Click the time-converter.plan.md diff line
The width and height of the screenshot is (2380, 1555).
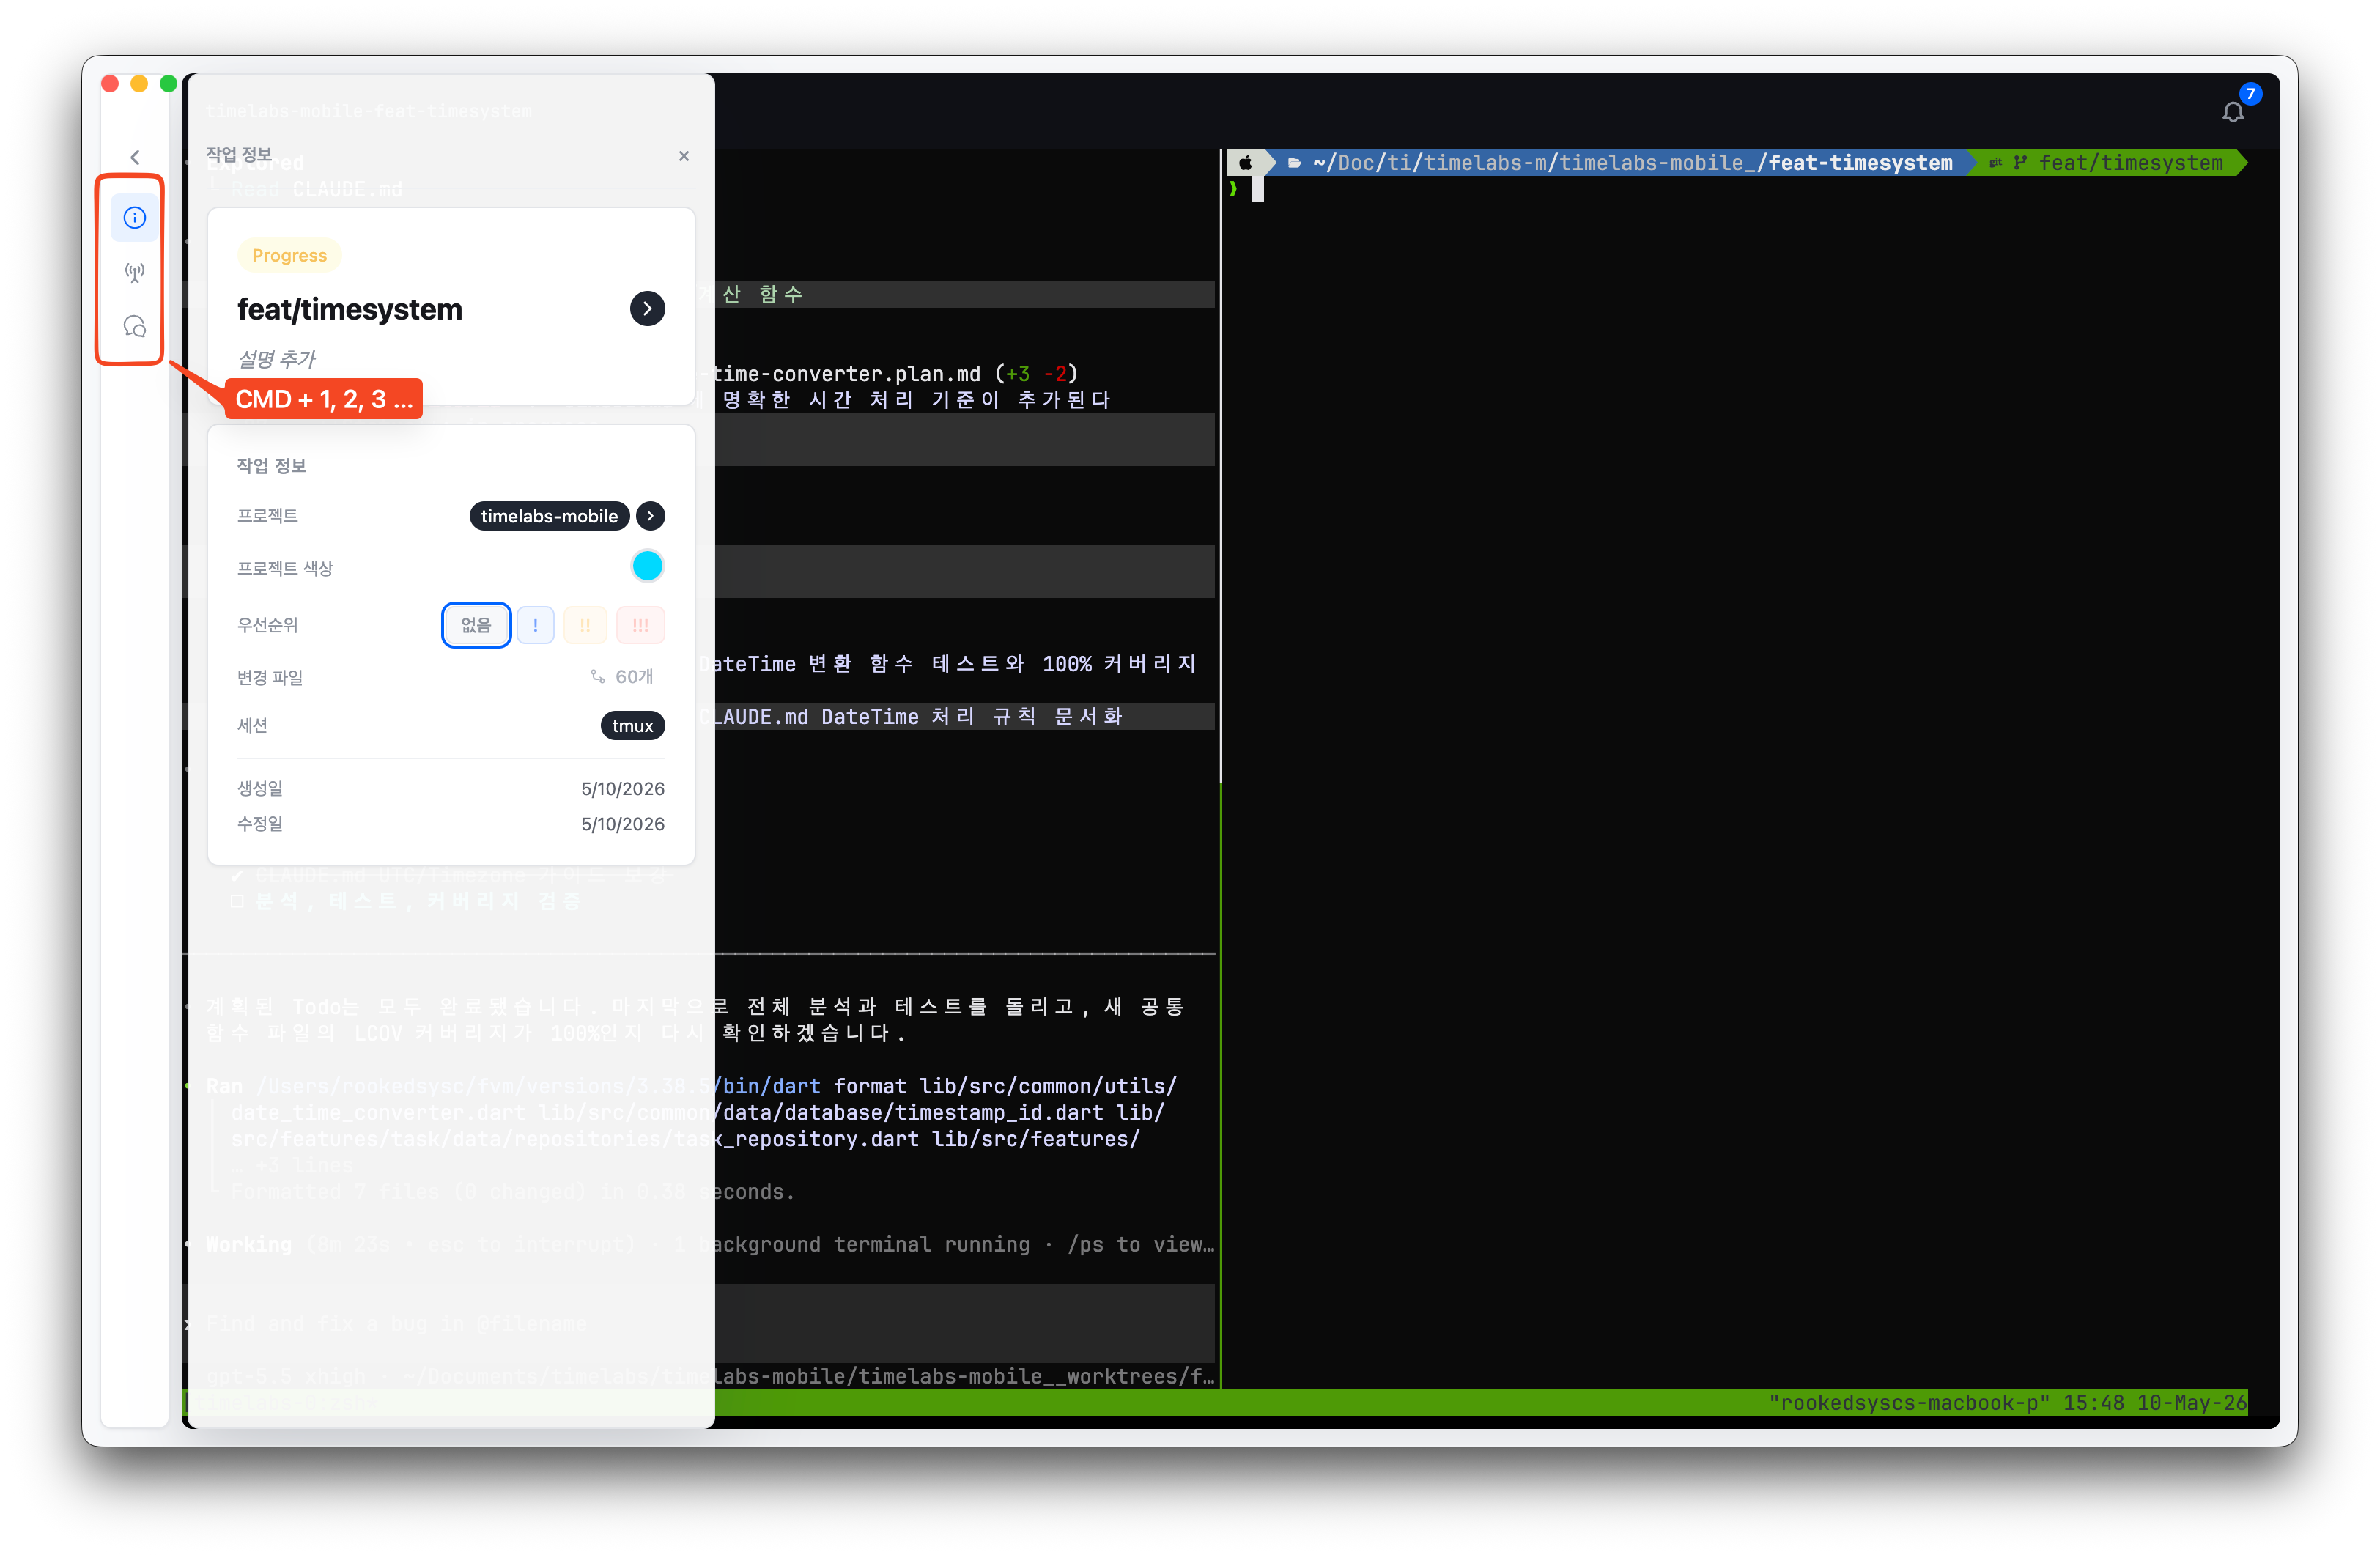(x=894, y=374)
